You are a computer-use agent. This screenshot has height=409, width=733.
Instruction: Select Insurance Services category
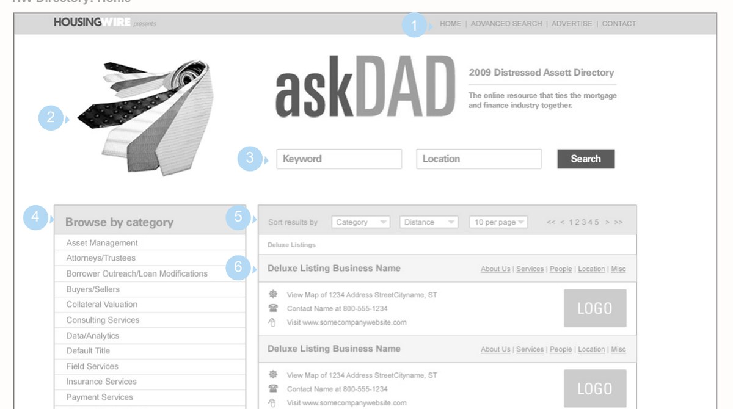point(150,382)
